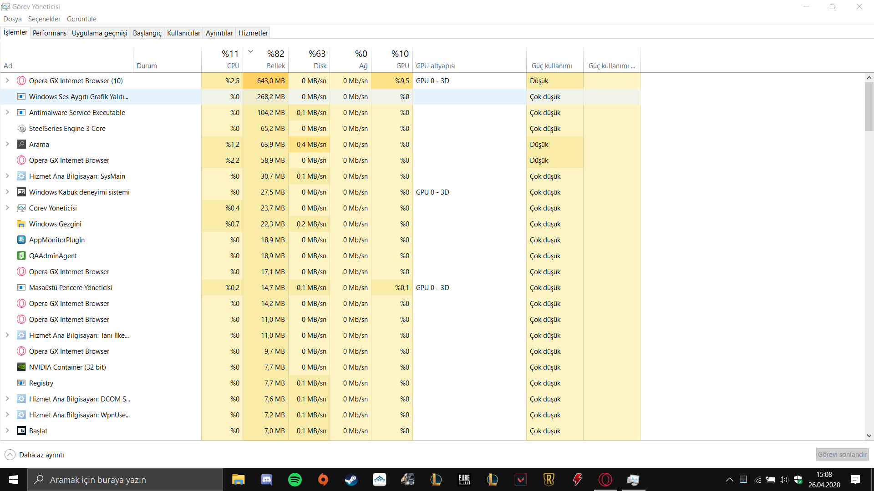Select the Windows Ses Aygıtı Grafik Yalıtı... row
The height and width of the screenshot is (491, 874).
coord(320,97)
